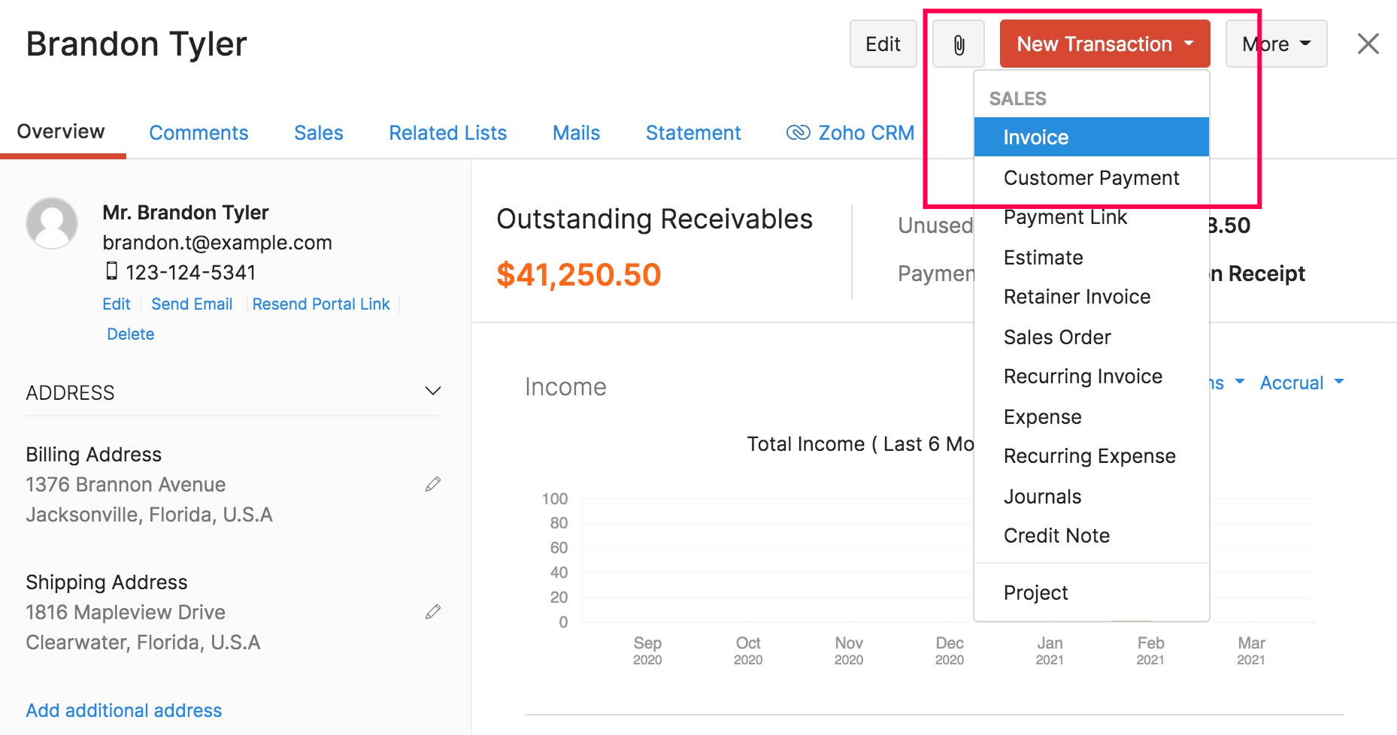Switch to the Statement tab
Screen dimensions: 1397x735
click(692, 132)
